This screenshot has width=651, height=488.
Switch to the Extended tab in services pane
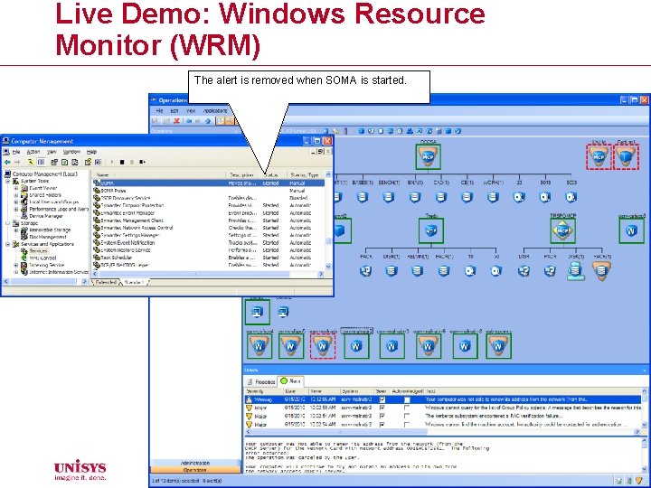[106, 282]
